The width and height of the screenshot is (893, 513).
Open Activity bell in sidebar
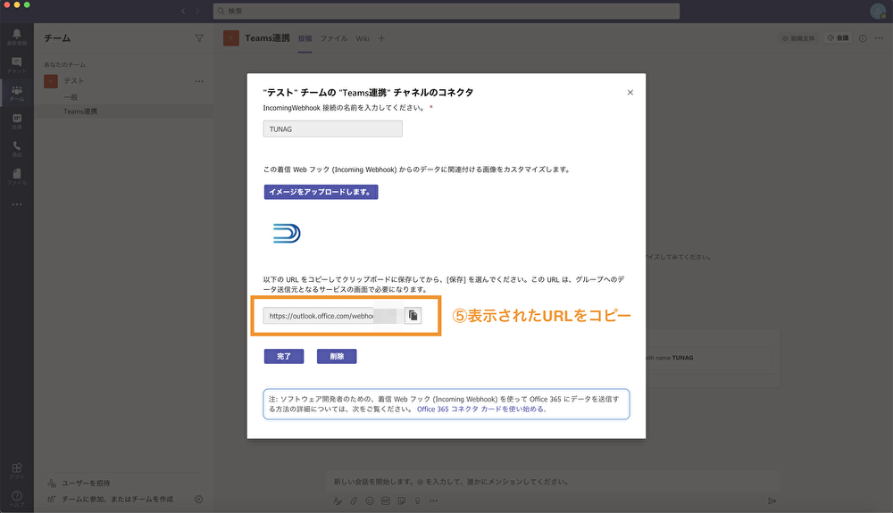coord(16,37)
